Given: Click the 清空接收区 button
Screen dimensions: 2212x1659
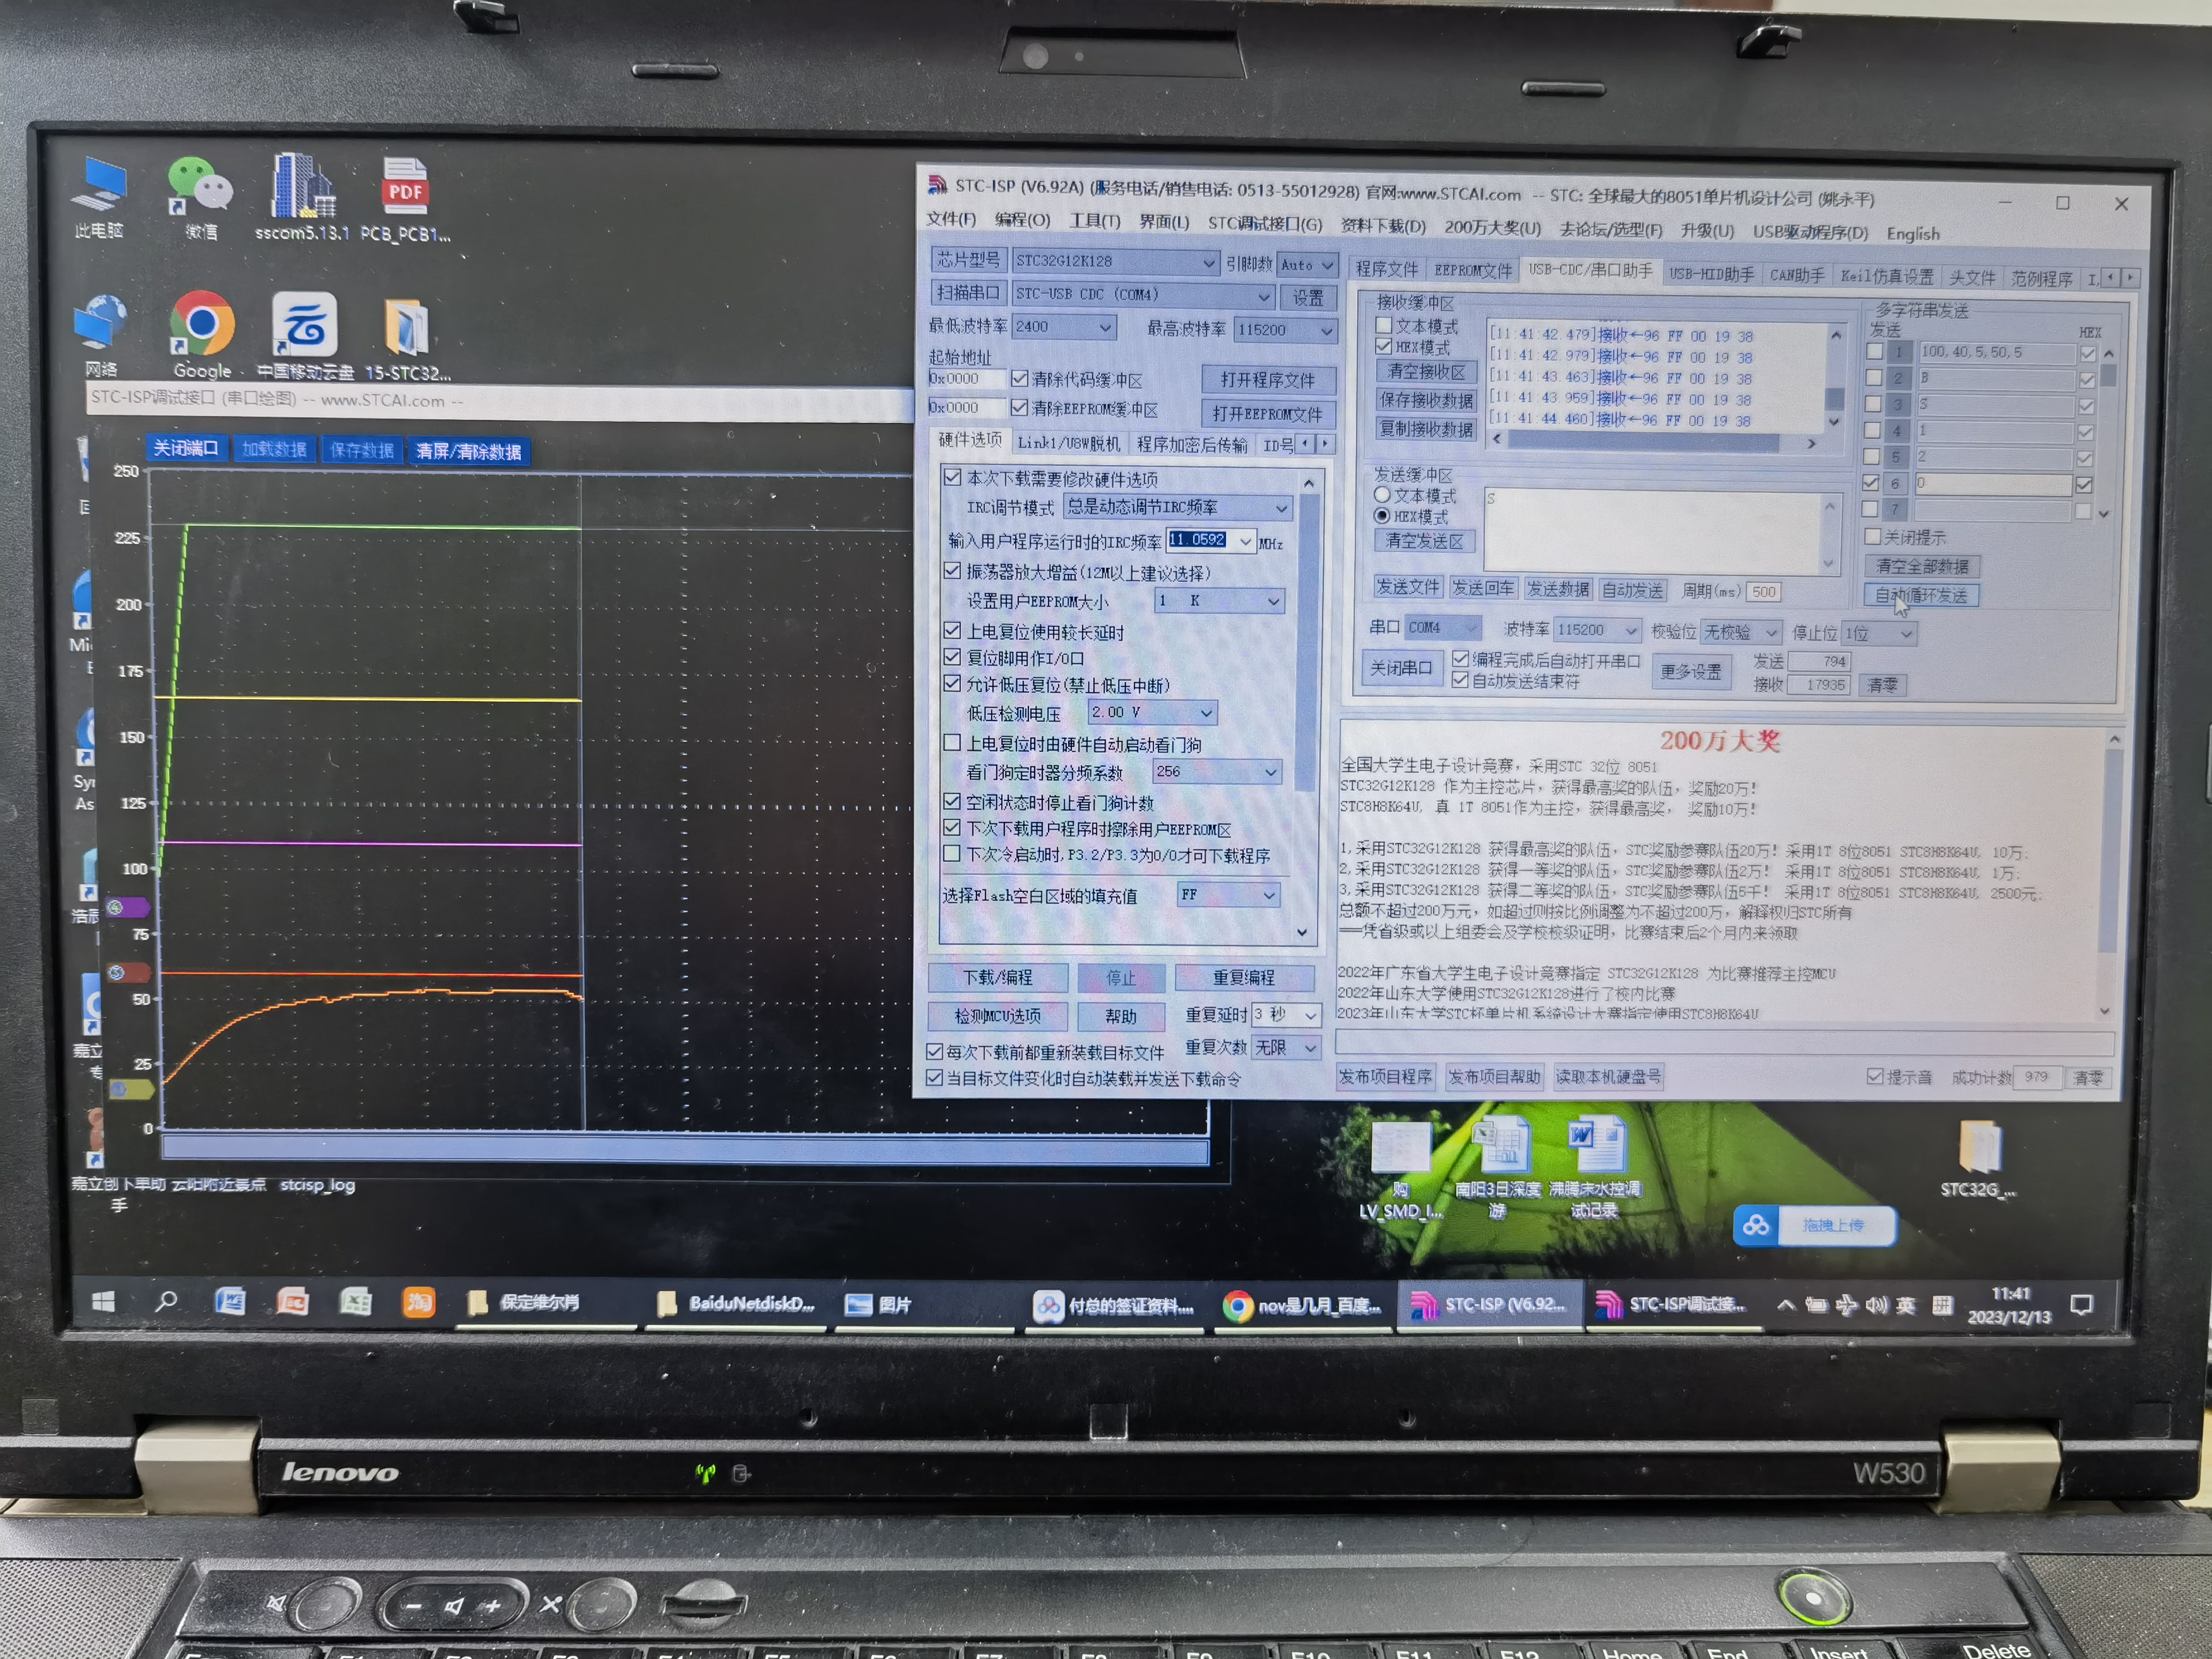Looking at the screenshot, I should point(1426,371).
